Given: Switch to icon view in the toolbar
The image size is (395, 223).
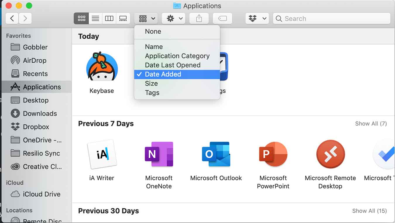Looking at the screenshot, I should tap(81, 18).
